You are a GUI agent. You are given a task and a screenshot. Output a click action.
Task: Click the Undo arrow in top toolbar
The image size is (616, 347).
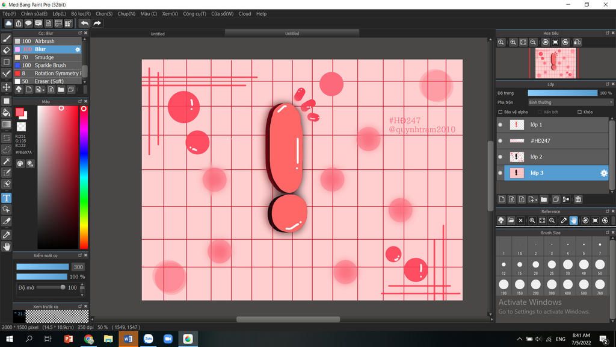(84, 23)
